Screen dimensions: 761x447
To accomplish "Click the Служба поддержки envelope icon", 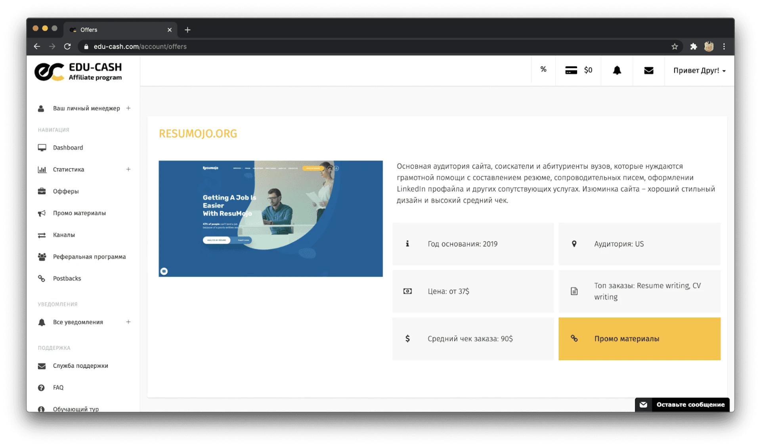I will click(42, 366).
